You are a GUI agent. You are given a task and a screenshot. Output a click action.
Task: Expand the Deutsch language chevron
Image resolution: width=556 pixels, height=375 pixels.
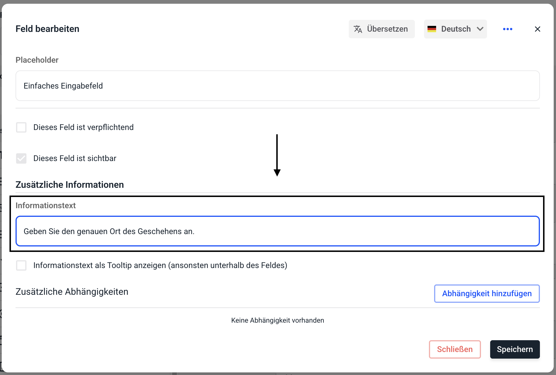click(x=480, y=29)
